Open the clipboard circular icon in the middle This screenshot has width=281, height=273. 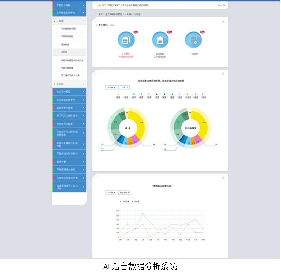160,40
